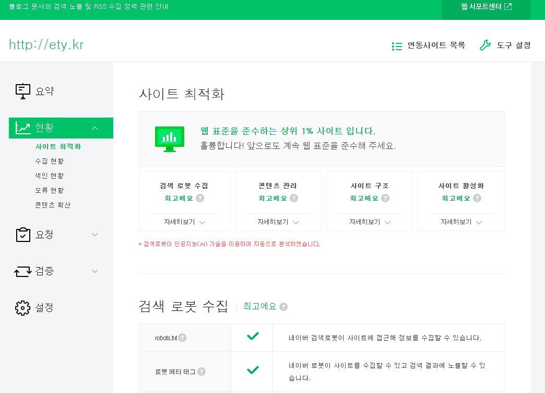Expand the 요청 section chevron
Screen dimensions: 545x393
click(94, 235)
